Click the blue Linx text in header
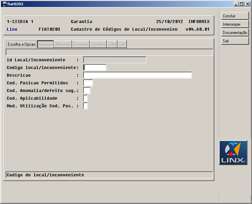 click(x=12, y=29)
